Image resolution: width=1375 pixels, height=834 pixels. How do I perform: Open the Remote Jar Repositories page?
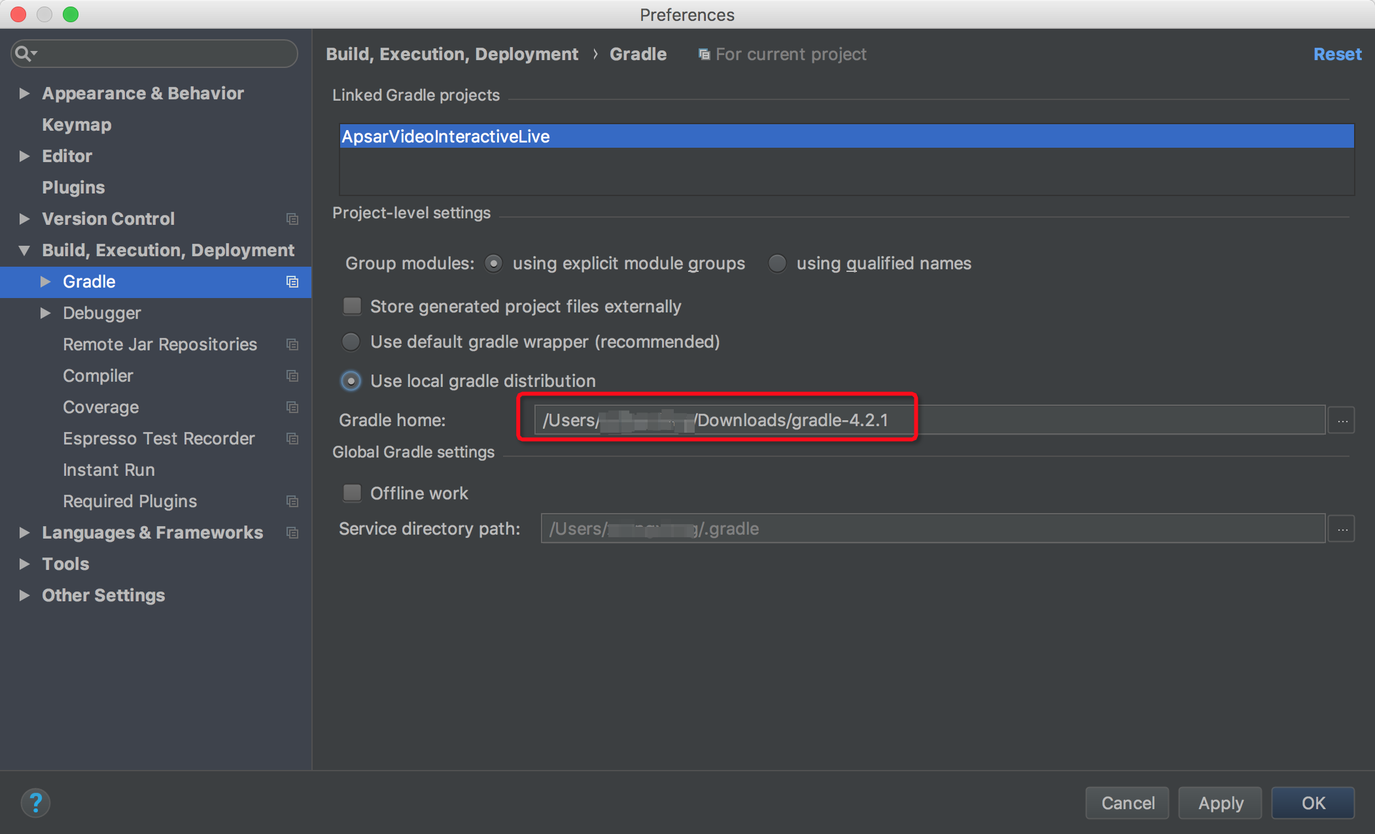(160, 344)
